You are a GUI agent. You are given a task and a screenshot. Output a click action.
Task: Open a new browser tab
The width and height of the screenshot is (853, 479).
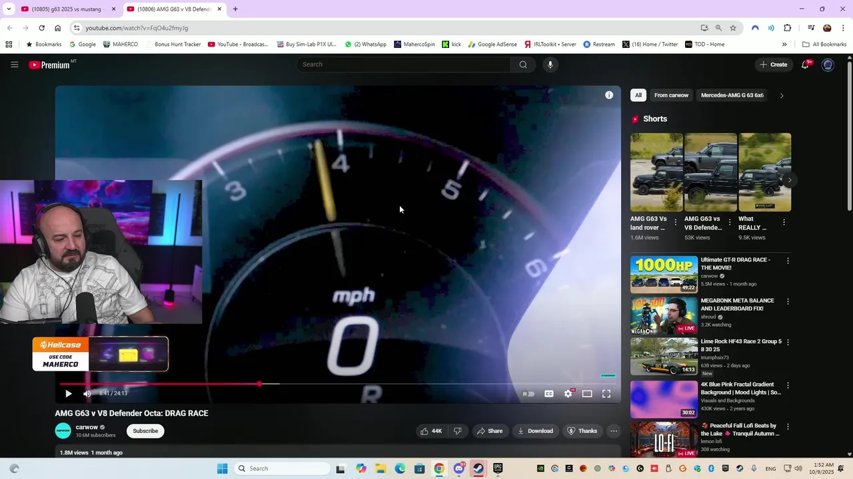point(235,9)
